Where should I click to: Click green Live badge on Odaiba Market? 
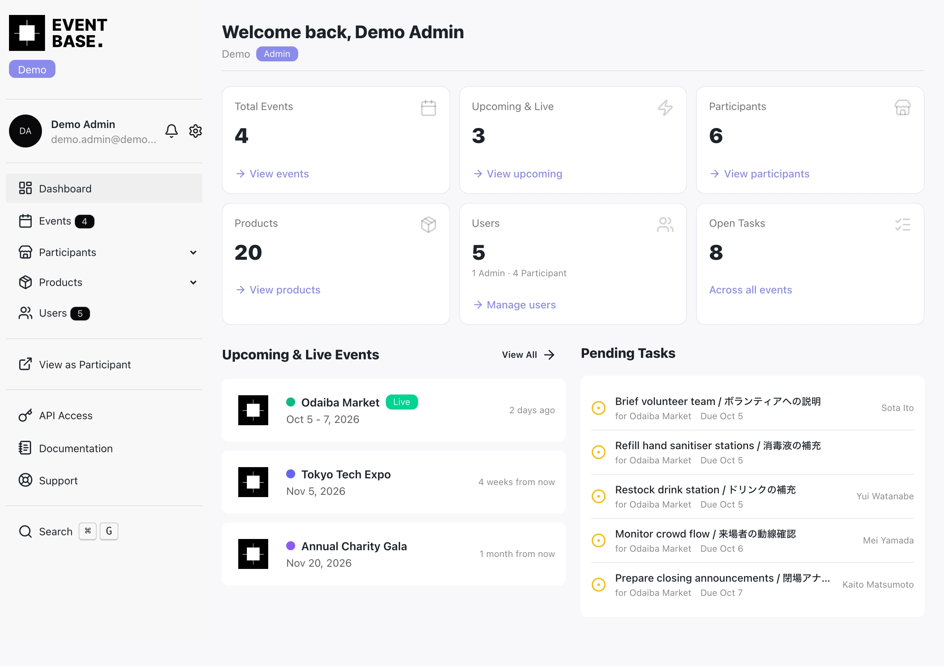click(402, 402)
